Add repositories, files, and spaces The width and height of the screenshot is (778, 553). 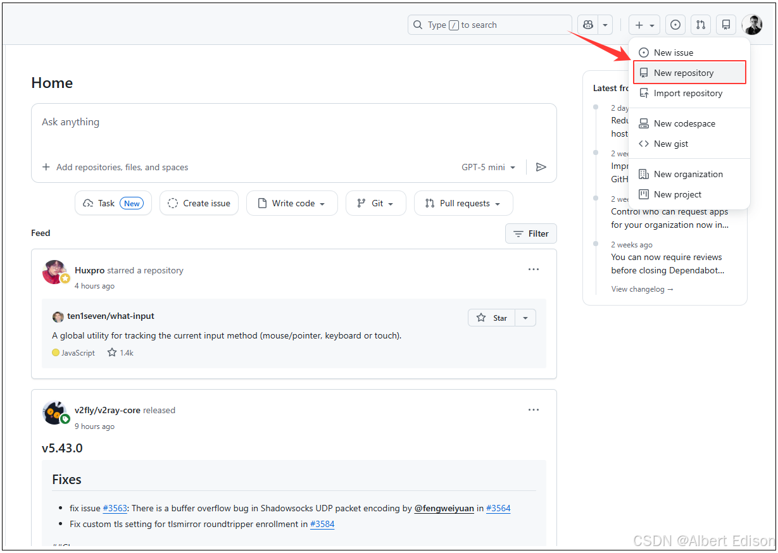pyautogui.click(x=115, y=167)
